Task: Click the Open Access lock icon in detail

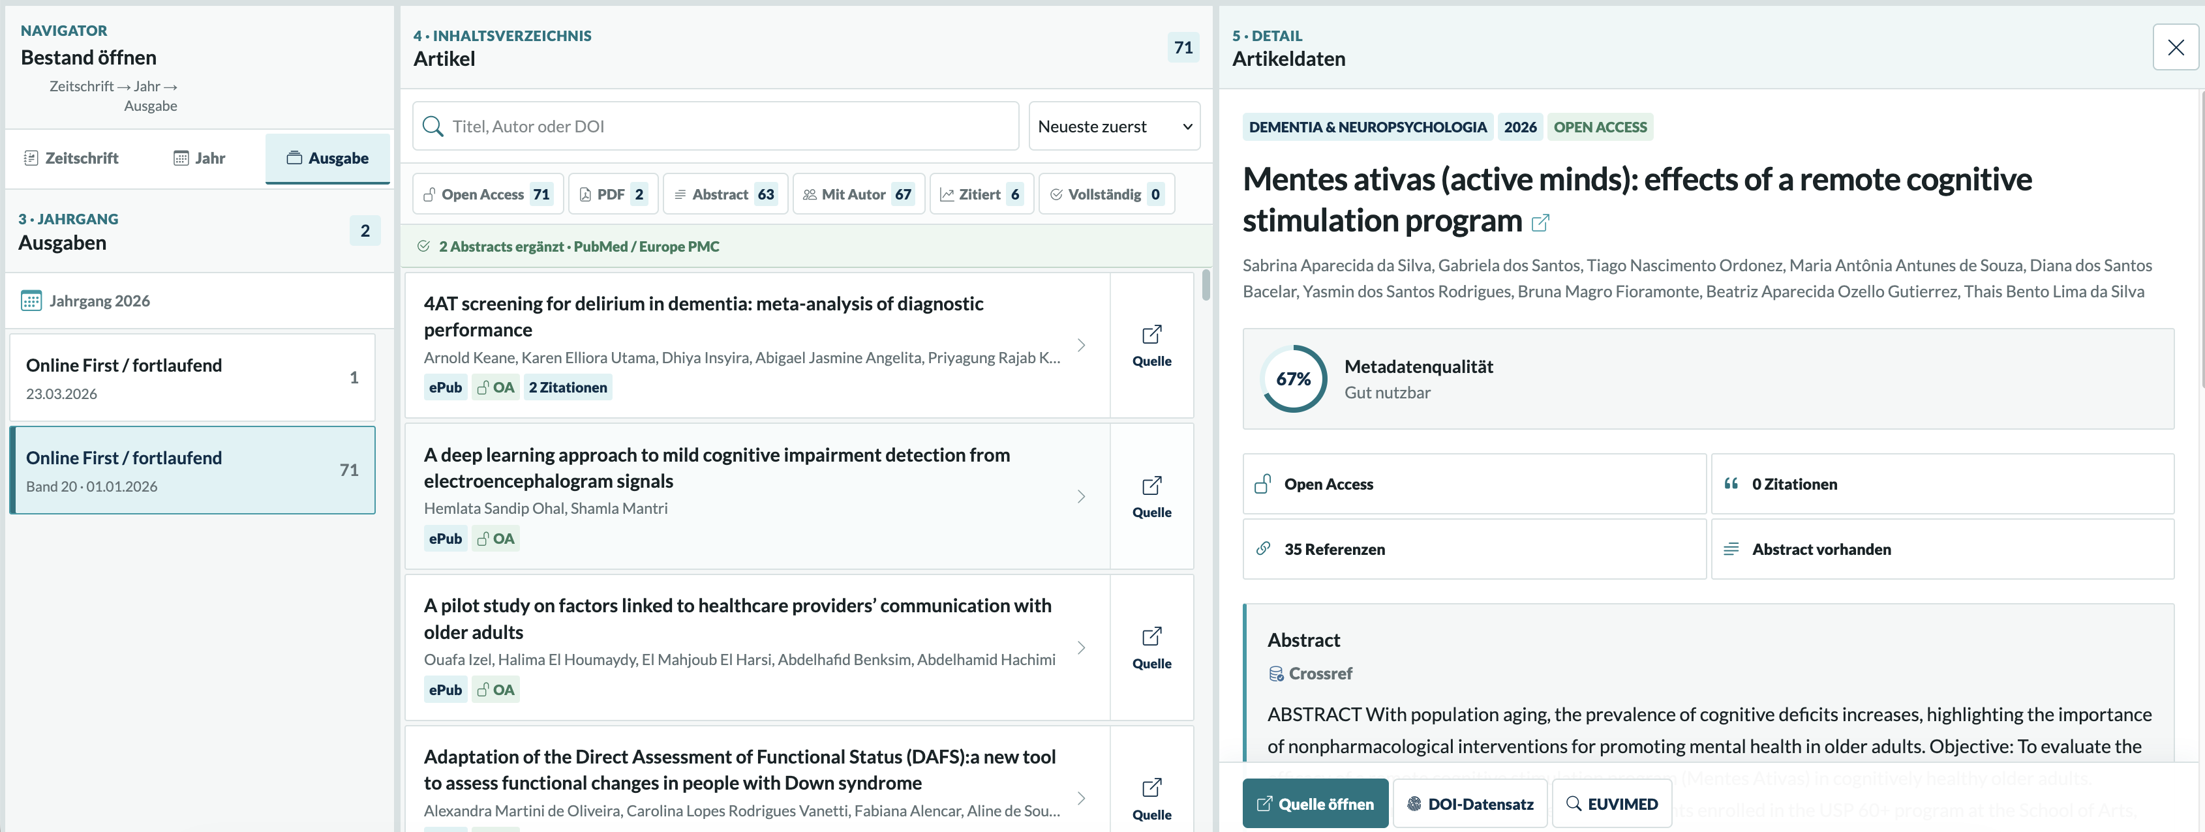Action: 1262,484
